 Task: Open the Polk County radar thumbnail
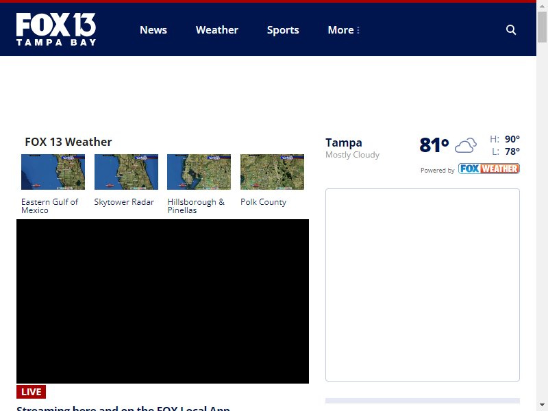click(x=272, y=172)
